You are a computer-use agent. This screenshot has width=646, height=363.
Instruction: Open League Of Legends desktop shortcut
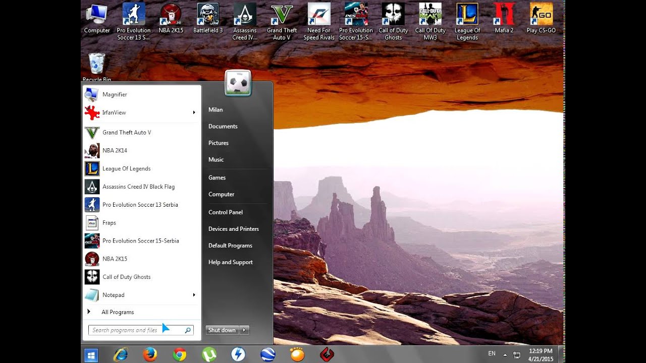[x=467, y=22]
